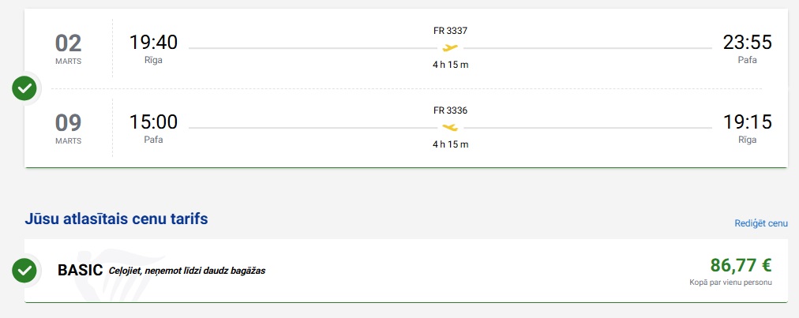Click the return plane icon under FR 3336

click(450, 127)
